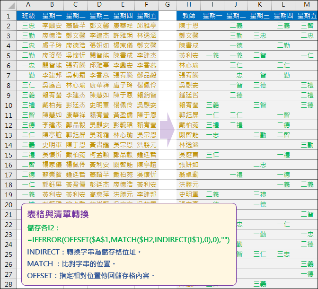Select teacher 林心瑜 in column H
This screenshot has width=318, height=289.
click(x=189, y=65)
